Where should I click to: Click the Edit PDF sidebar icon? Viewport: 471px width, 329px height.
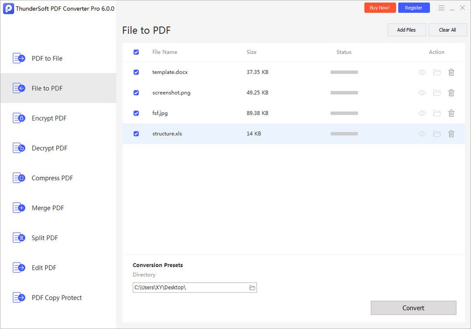click(x=19, y=268)
